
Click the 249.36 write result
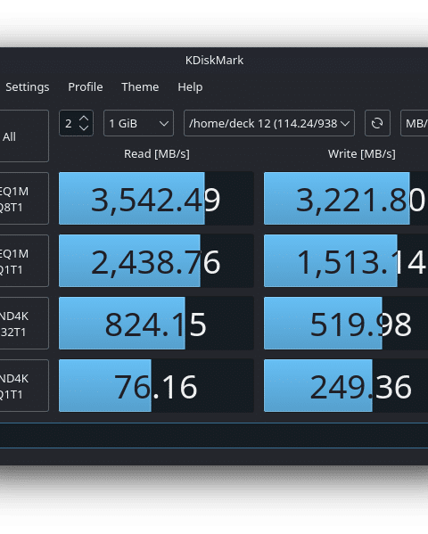point(346,385)
